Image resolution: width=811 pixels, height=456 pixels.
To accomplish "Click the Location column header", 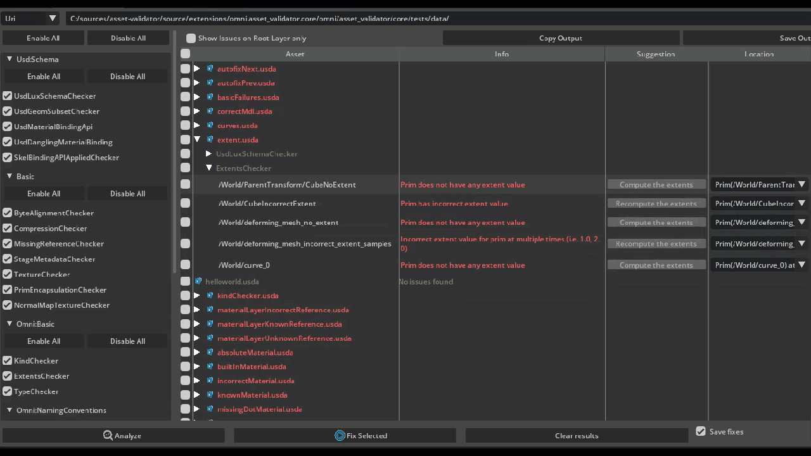I will point(759,54).
